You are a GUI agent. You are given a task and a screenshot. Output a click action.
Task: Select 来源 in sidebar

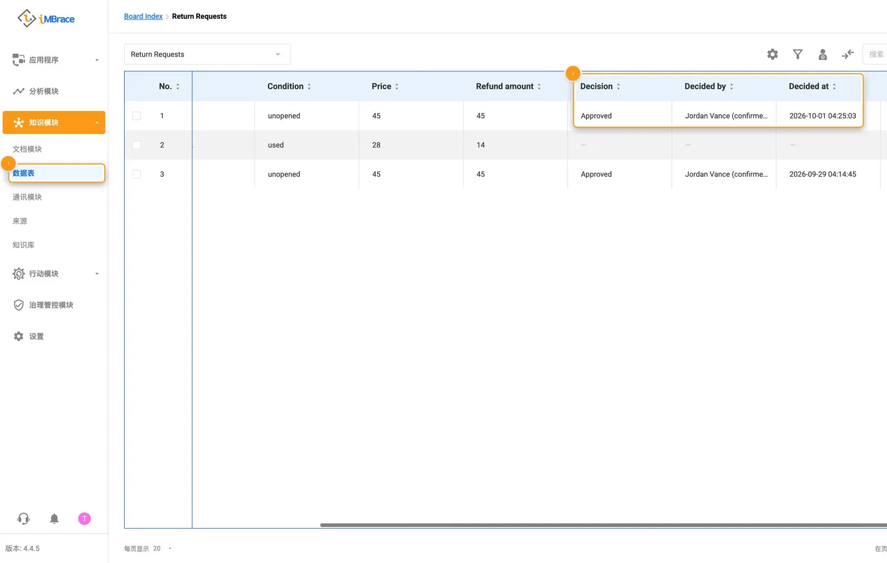pos(20,221)
